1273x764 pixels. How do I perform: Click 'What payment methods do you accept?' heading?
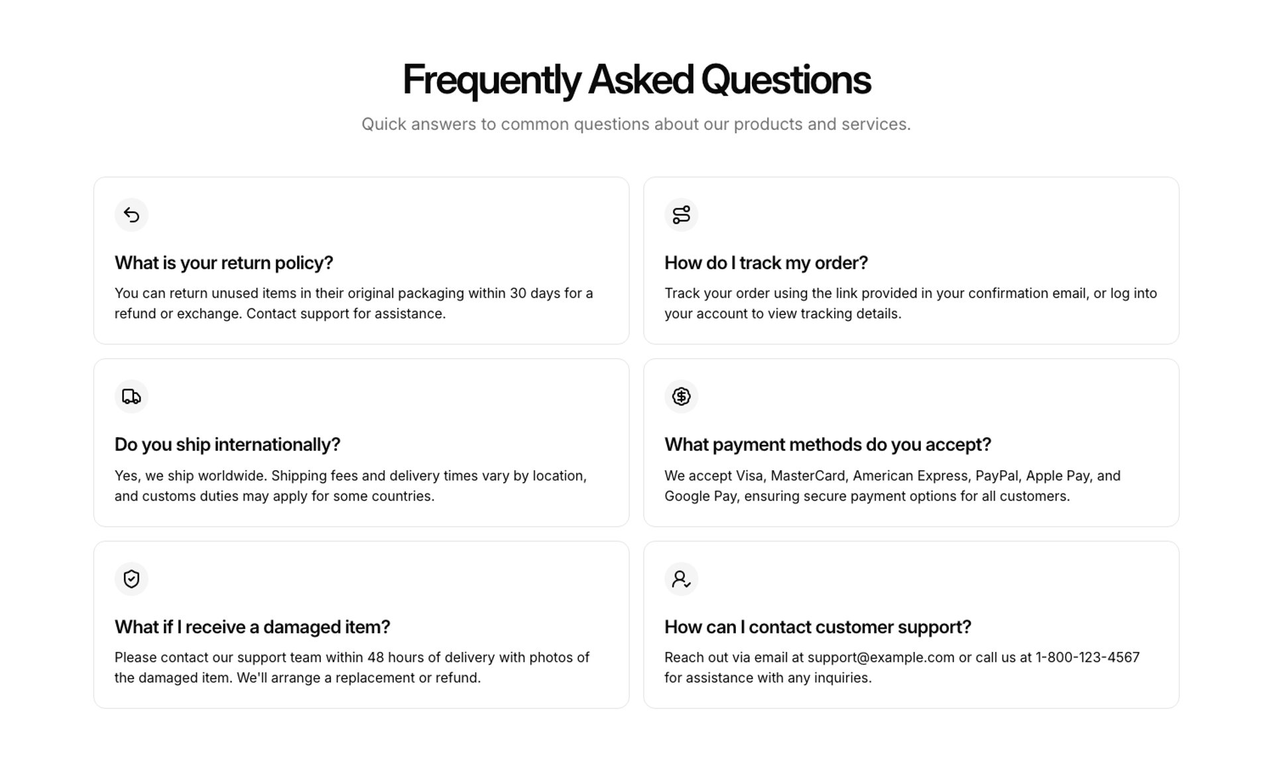(x=827, y=444)
